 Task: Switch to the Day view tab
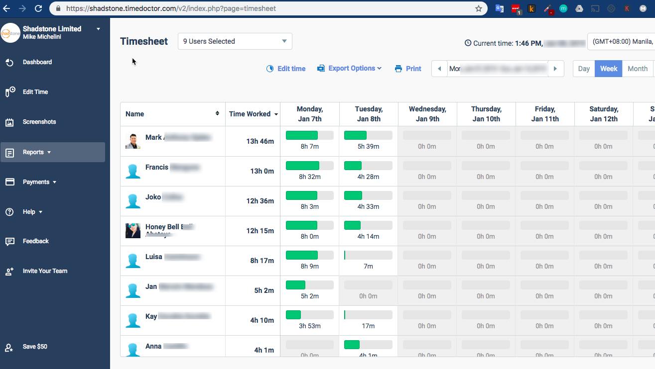point(584,69)
